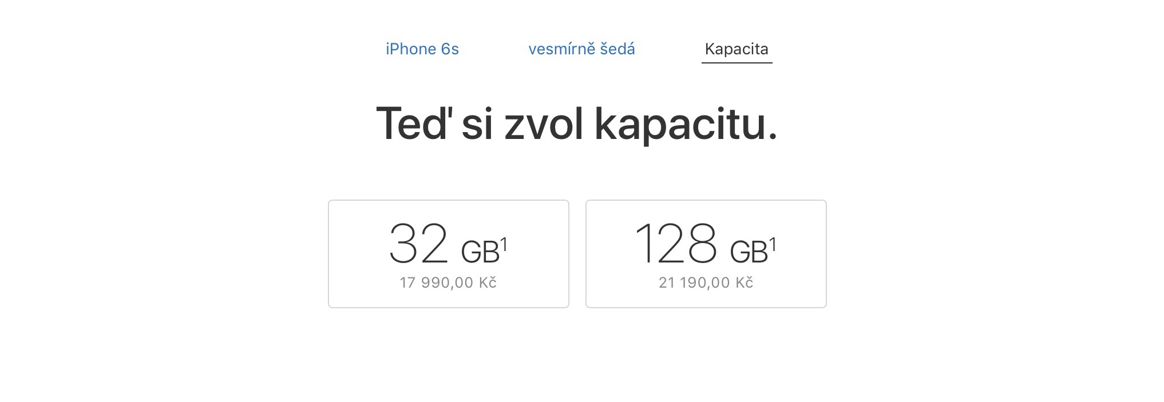Click the 21 190,00 Kč price
1164x402 pixels.
(706, 282)
